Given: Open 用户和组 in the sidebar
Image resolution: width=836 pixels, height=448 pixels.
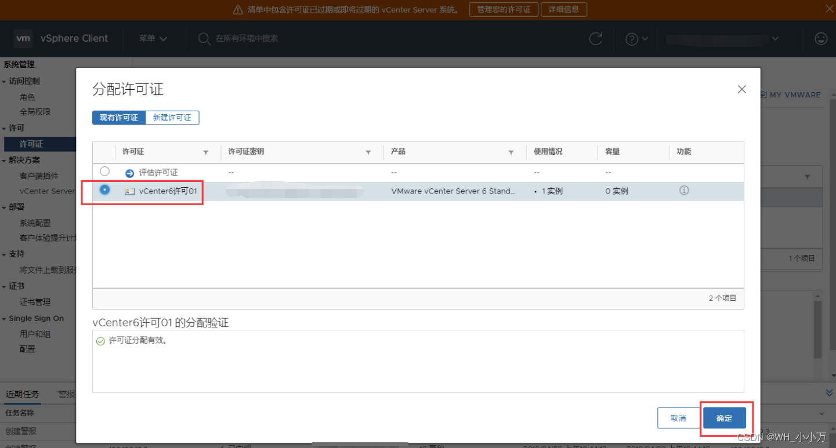Looking at the screenshot, I should 35,334.
